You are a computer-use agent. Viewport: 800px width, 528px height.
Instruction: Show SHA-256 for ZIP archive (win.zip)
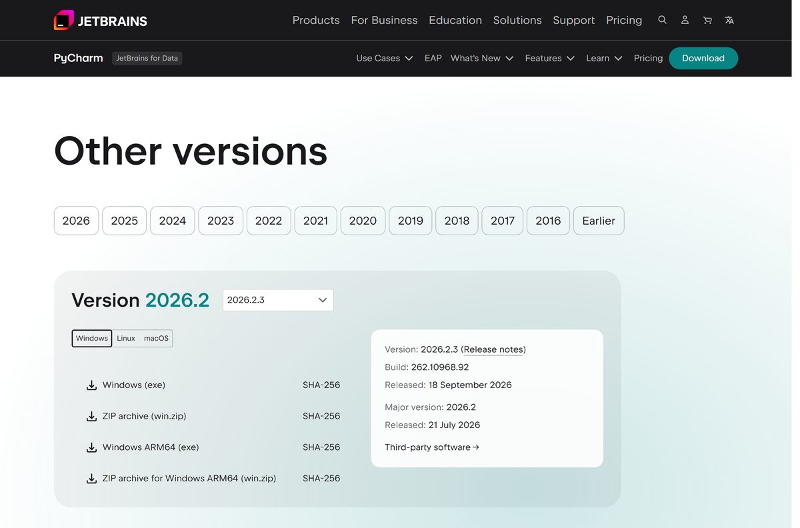coord(321,416)
